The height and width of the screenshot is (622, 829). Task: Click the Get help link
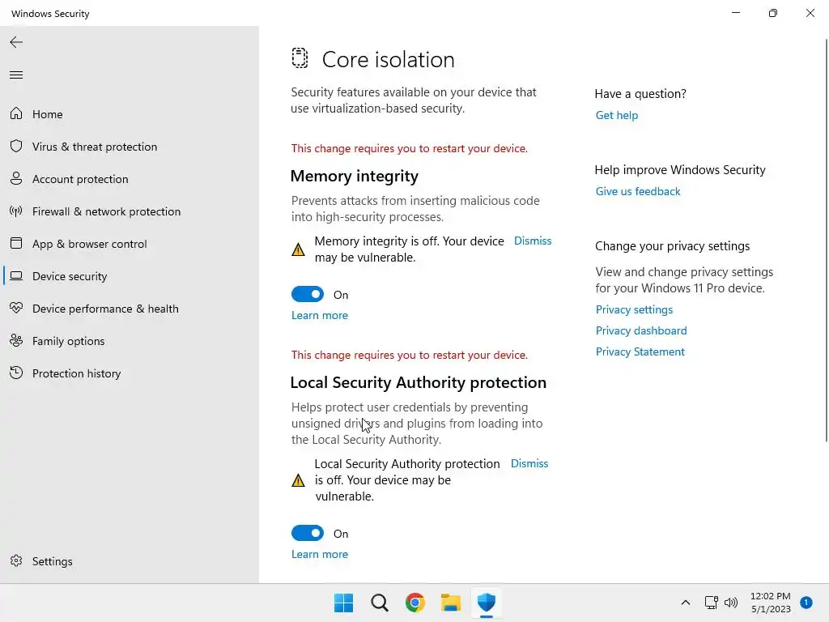point(616,115)
